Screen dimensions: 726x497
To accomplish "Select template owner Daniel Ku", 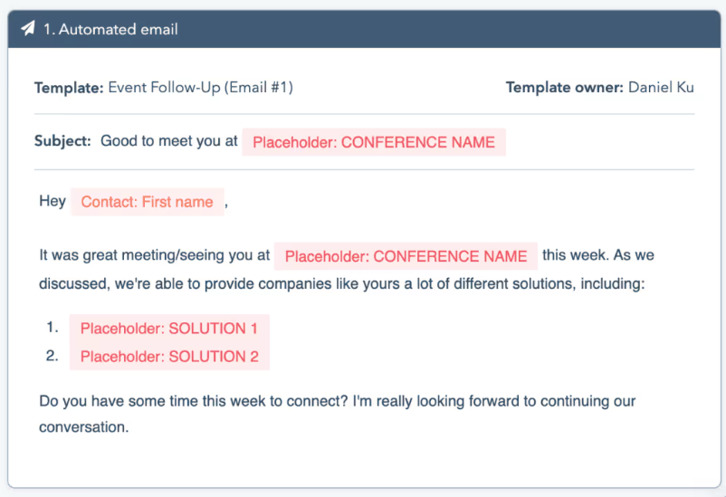I will click(661, 87).
